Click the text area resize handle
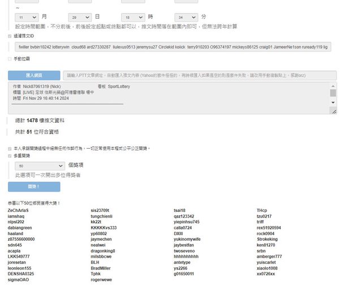362x286 pixels. pos(335,112)
